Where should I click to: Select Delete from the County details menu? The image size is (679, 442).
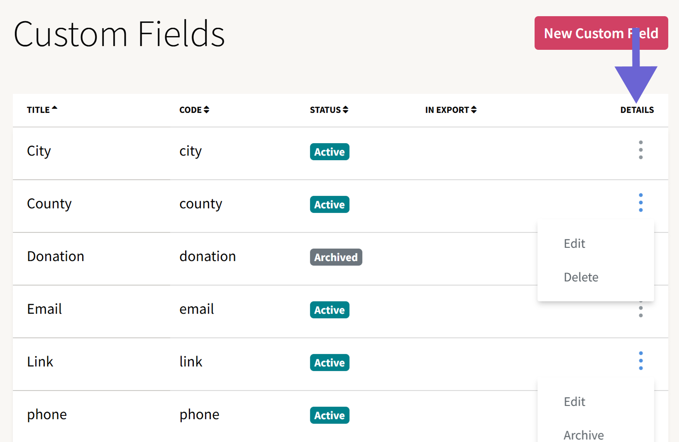coord(581,277)
